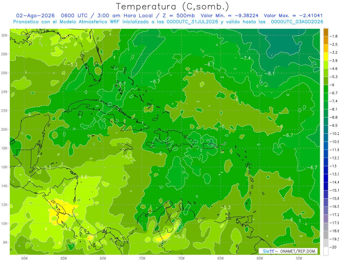Click the '-10.2' color scale label

[334, 133]
